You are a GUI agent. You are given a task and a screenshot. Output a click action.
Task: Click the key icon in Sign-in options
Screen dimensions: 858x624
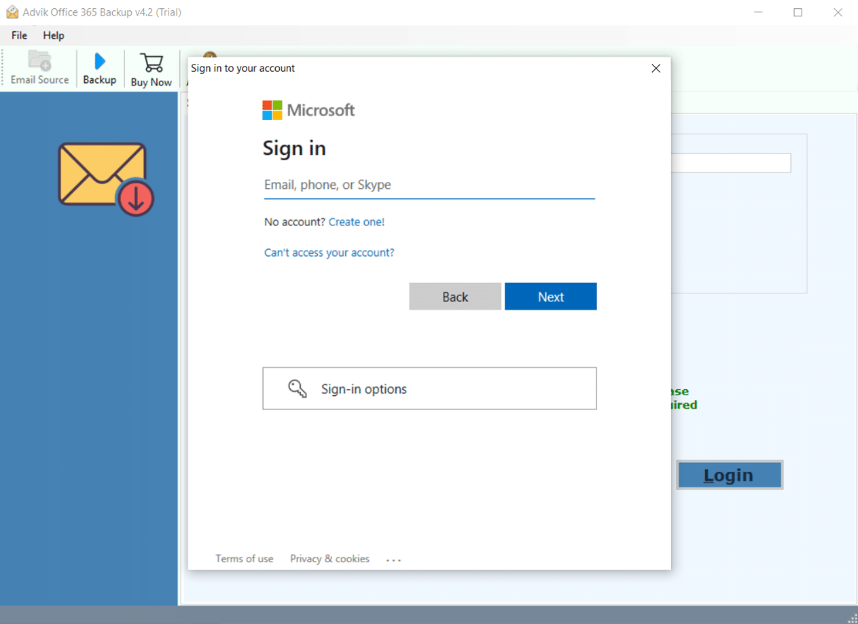click(x=298, y=388)
